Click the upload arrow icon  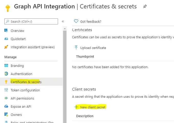(x=76, y=47)
